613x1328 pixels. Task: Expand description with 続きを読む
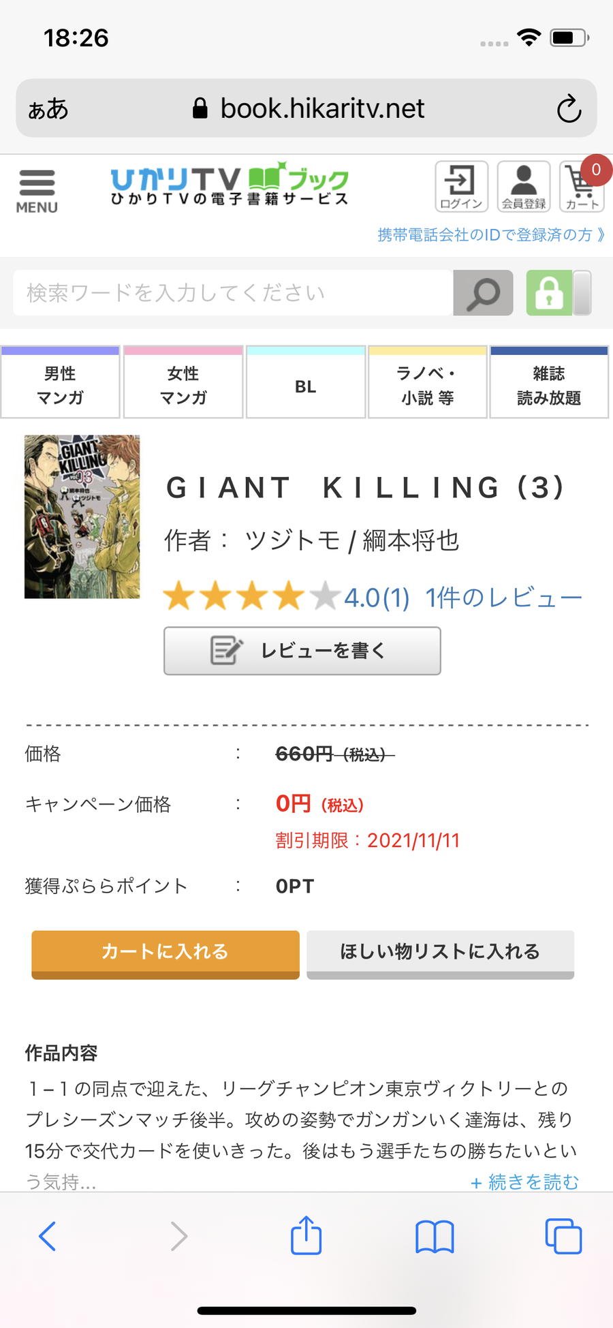[524, 1182]
